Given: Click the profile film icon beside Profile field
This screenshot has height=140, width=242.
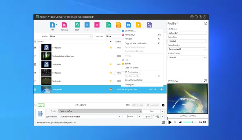Looking at the screenshot, I should [40, 114].
